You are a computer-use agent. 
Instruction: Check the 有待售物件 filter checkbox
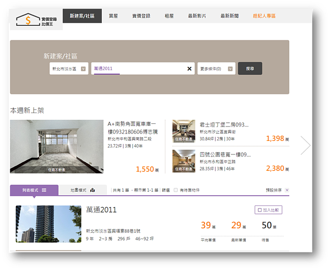[176, 190]
